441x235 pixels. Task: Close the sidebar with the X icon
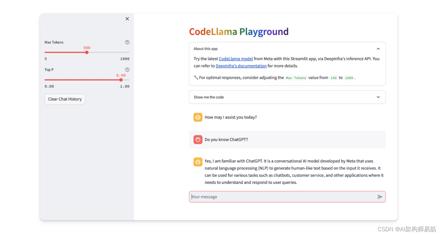coord(127,19)
